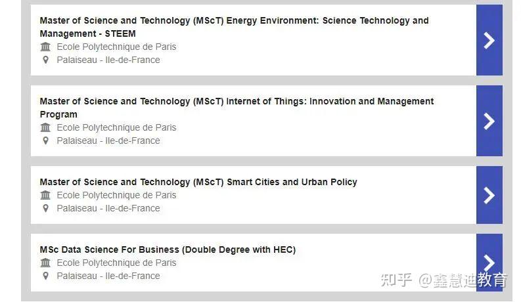Viewport: 521px width, 302px height.
Task: Select Palaiseau location under Internet of Things program
Action: 108,140
